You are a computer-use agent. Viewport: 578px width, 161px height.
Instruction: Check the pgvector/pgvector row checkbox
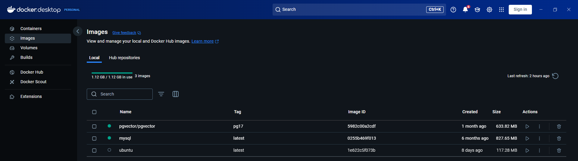coord(94,126)
